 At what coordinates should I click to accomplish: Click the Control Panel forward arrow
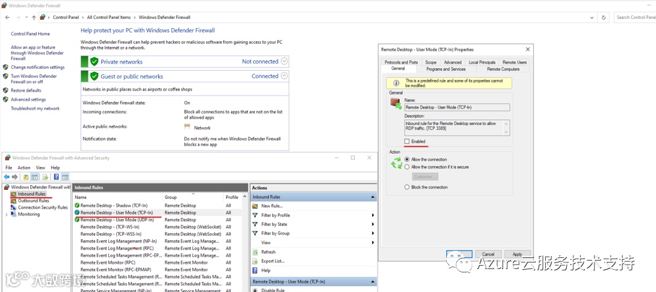18,18
